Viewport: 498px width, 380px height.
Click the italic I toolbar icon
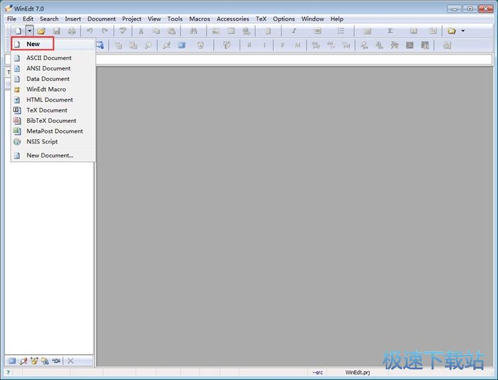(x=294, y=31)
